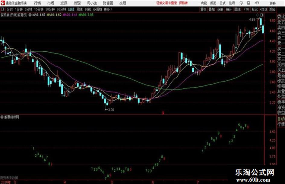Image resolution: width=285 pixels, height=184 pixels.
Task: Click the 用到未来数据 notice
Action: coord(9,178)
